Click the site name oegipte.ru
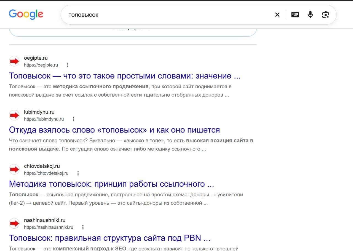 point(36,58)
